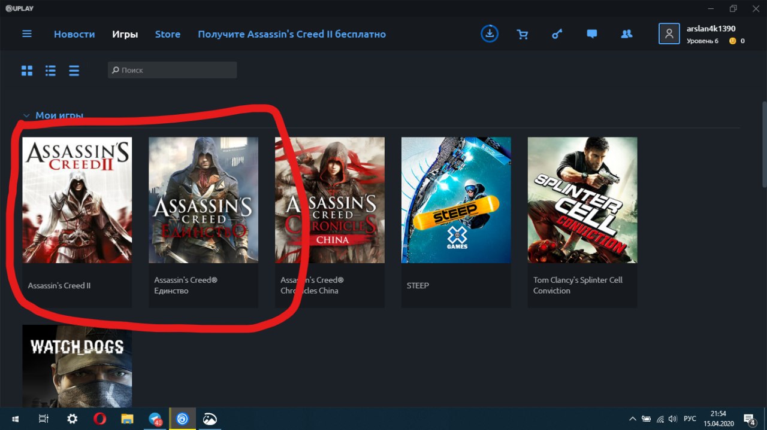Click the key activation icon
This screenshot has height=430, width=767.
557,34
